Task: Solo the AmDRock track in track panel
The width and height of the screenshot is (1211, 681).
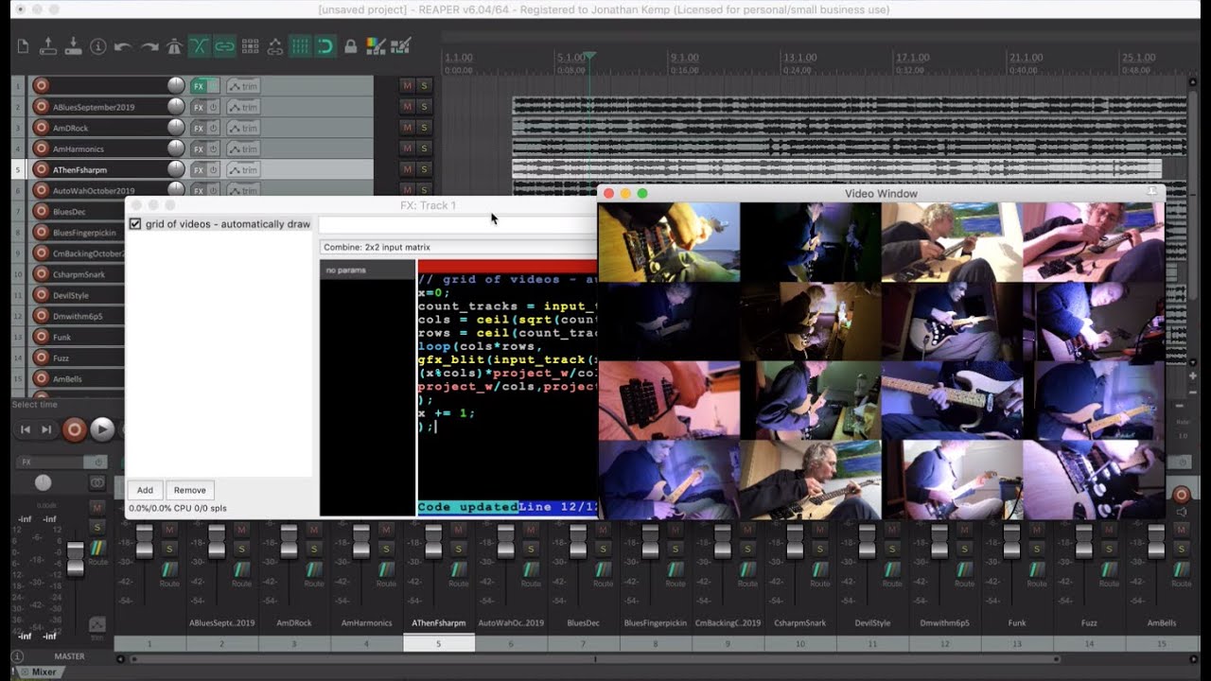Action: click(425, 128)
